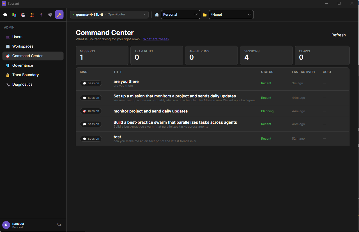The width and height of the screenshot is (359, 232).
Task: Open the settings gear icon
Action: point(50,15)
